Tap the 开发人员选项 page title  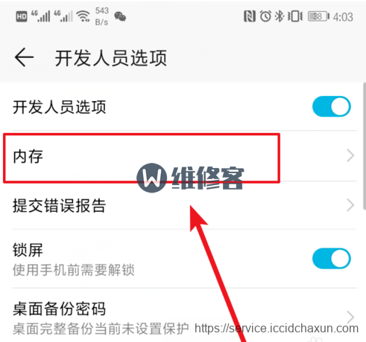pyautogui.click(x=111, y=58)
